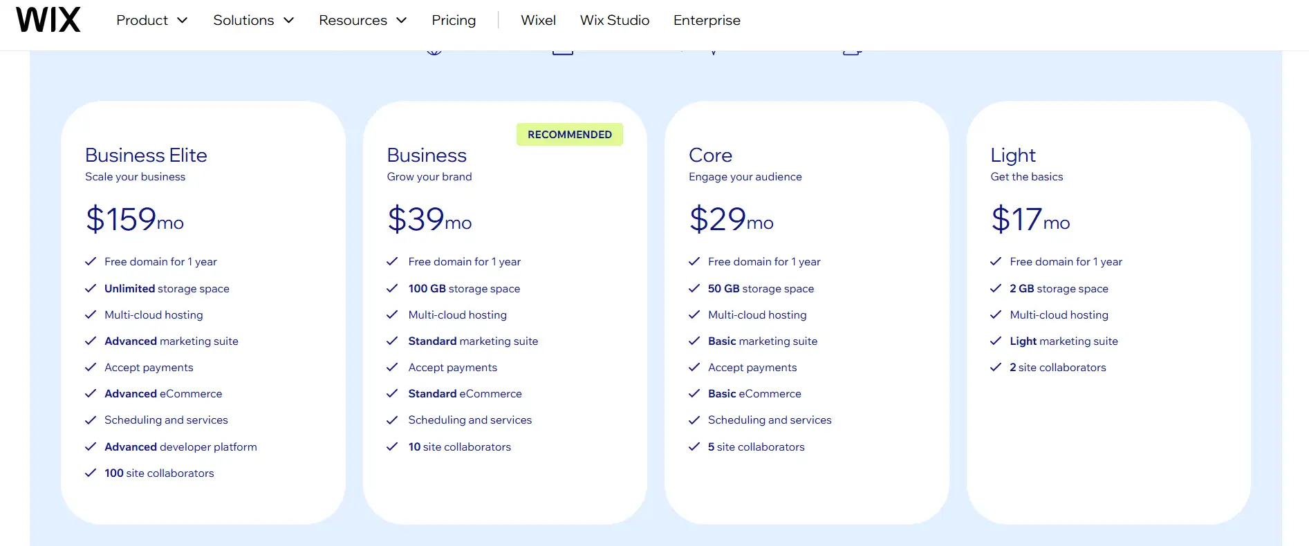
Task: Click '2 site collaborators' feature
Action: point(1057,367)
